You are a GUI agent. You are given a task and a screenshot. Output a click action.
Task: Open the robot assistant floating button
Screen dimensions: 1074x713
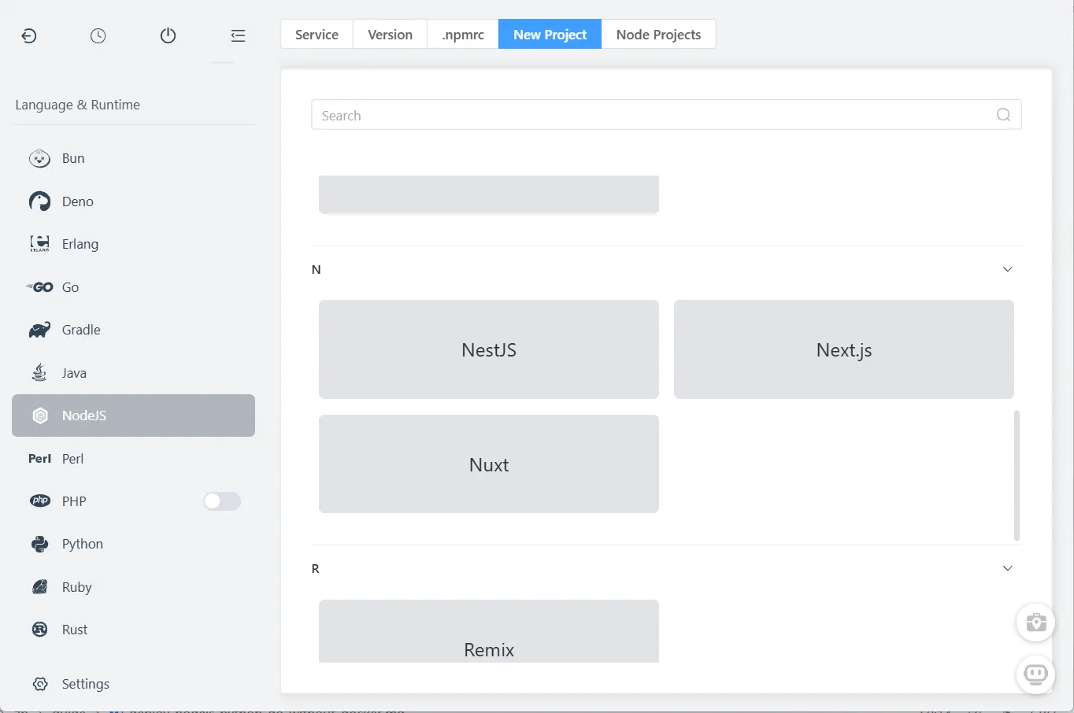(x=1035, y=674)
